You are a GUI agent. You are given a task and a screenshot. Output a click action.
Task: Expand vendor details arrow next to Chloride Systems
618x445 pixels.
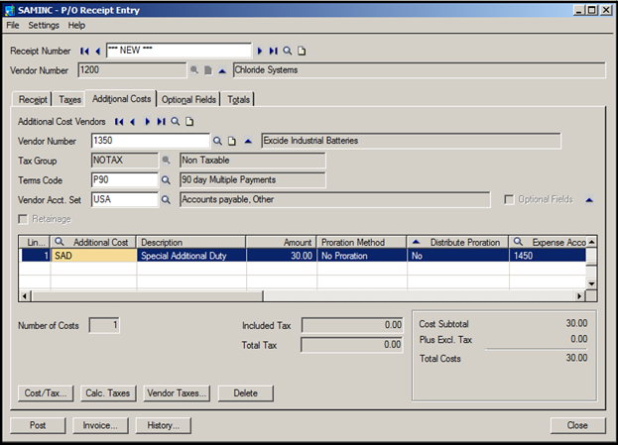[222, 70]
